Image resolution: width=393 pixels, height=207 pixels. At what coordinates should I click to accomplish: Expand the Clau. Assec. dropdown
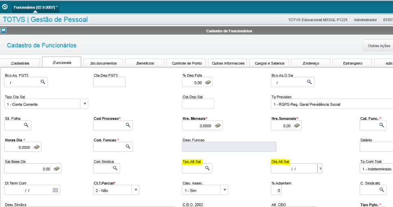coord(225,190)
